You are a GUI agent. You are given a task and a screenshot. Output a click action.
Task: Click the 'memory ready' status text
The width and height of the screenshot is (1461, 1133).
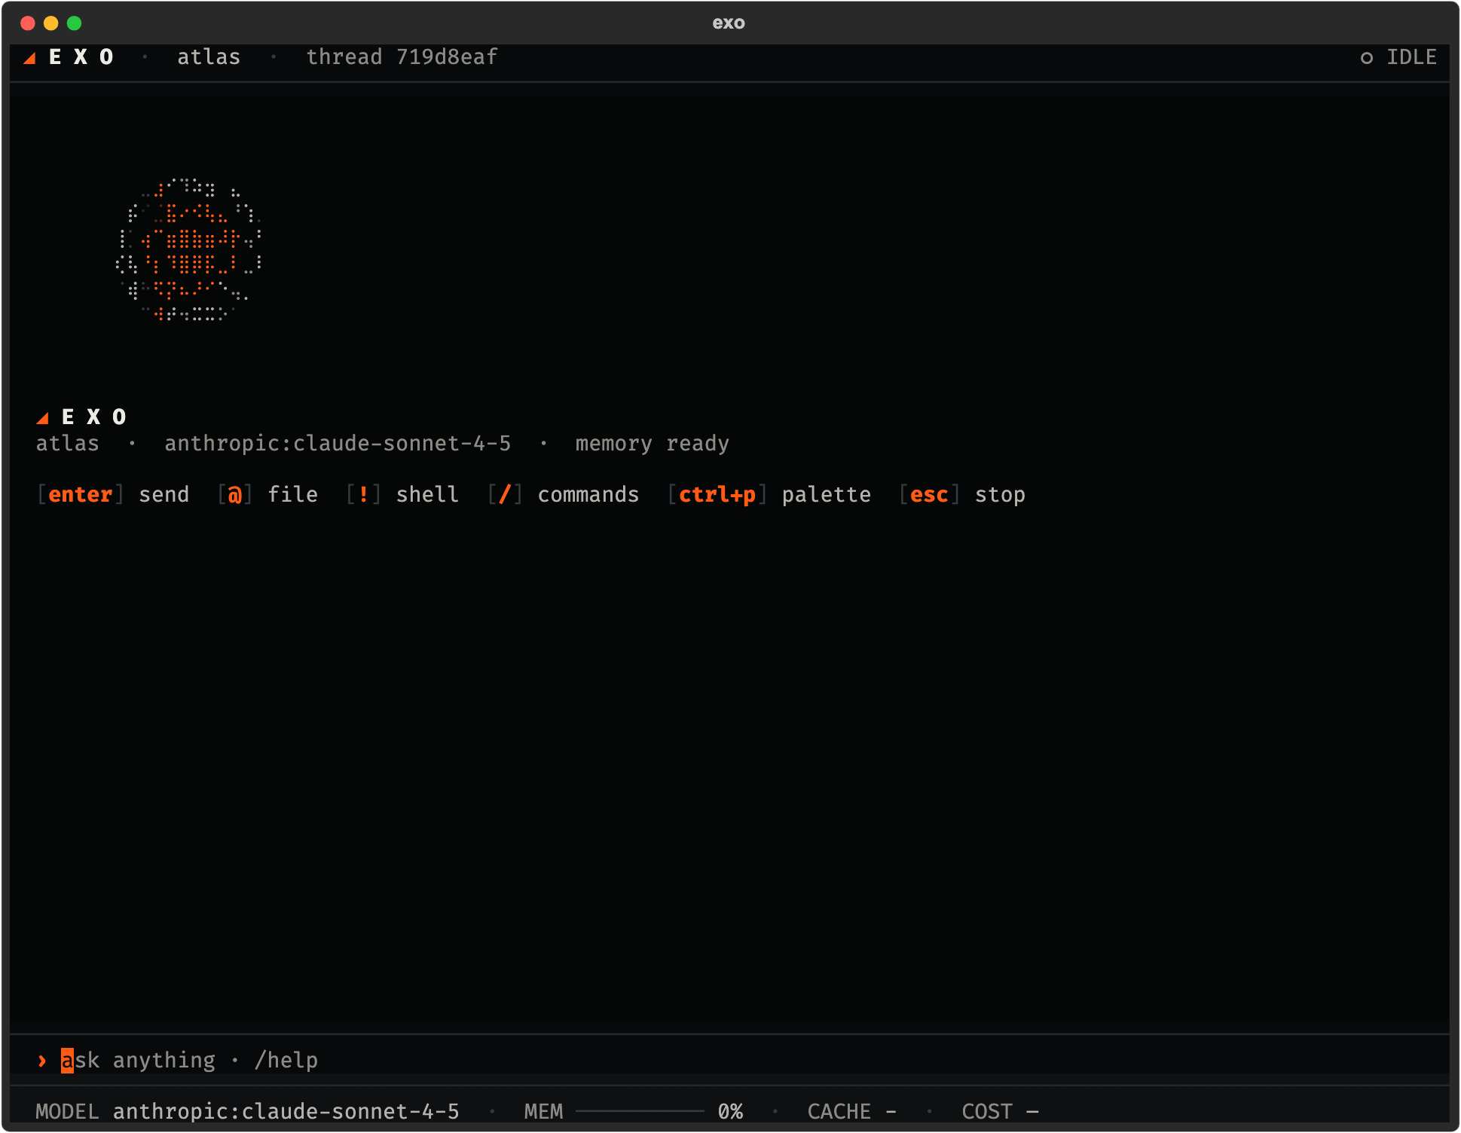pyautogui.click(x=652, y=444)
